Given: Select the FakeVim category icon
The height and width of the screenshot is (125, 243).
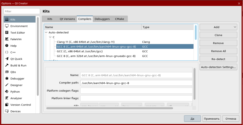Looking at the screenshot, I should coord(7,39).
